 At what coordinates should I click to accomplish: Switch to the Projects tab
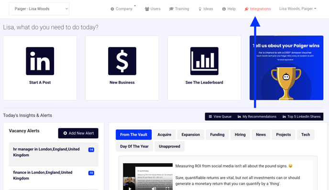(x=284, y=135)
